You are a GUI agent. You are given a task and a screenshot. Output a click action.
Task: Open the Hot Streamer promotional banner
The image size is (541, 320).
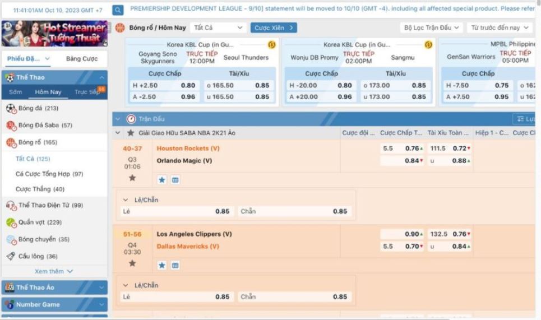pos(54,34)
